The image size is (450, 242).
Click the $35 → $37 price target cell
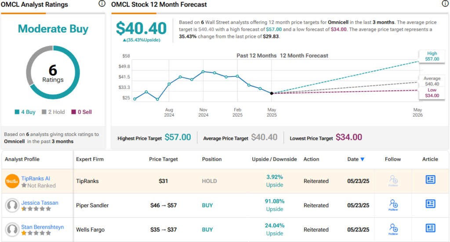tap(163, 230)
